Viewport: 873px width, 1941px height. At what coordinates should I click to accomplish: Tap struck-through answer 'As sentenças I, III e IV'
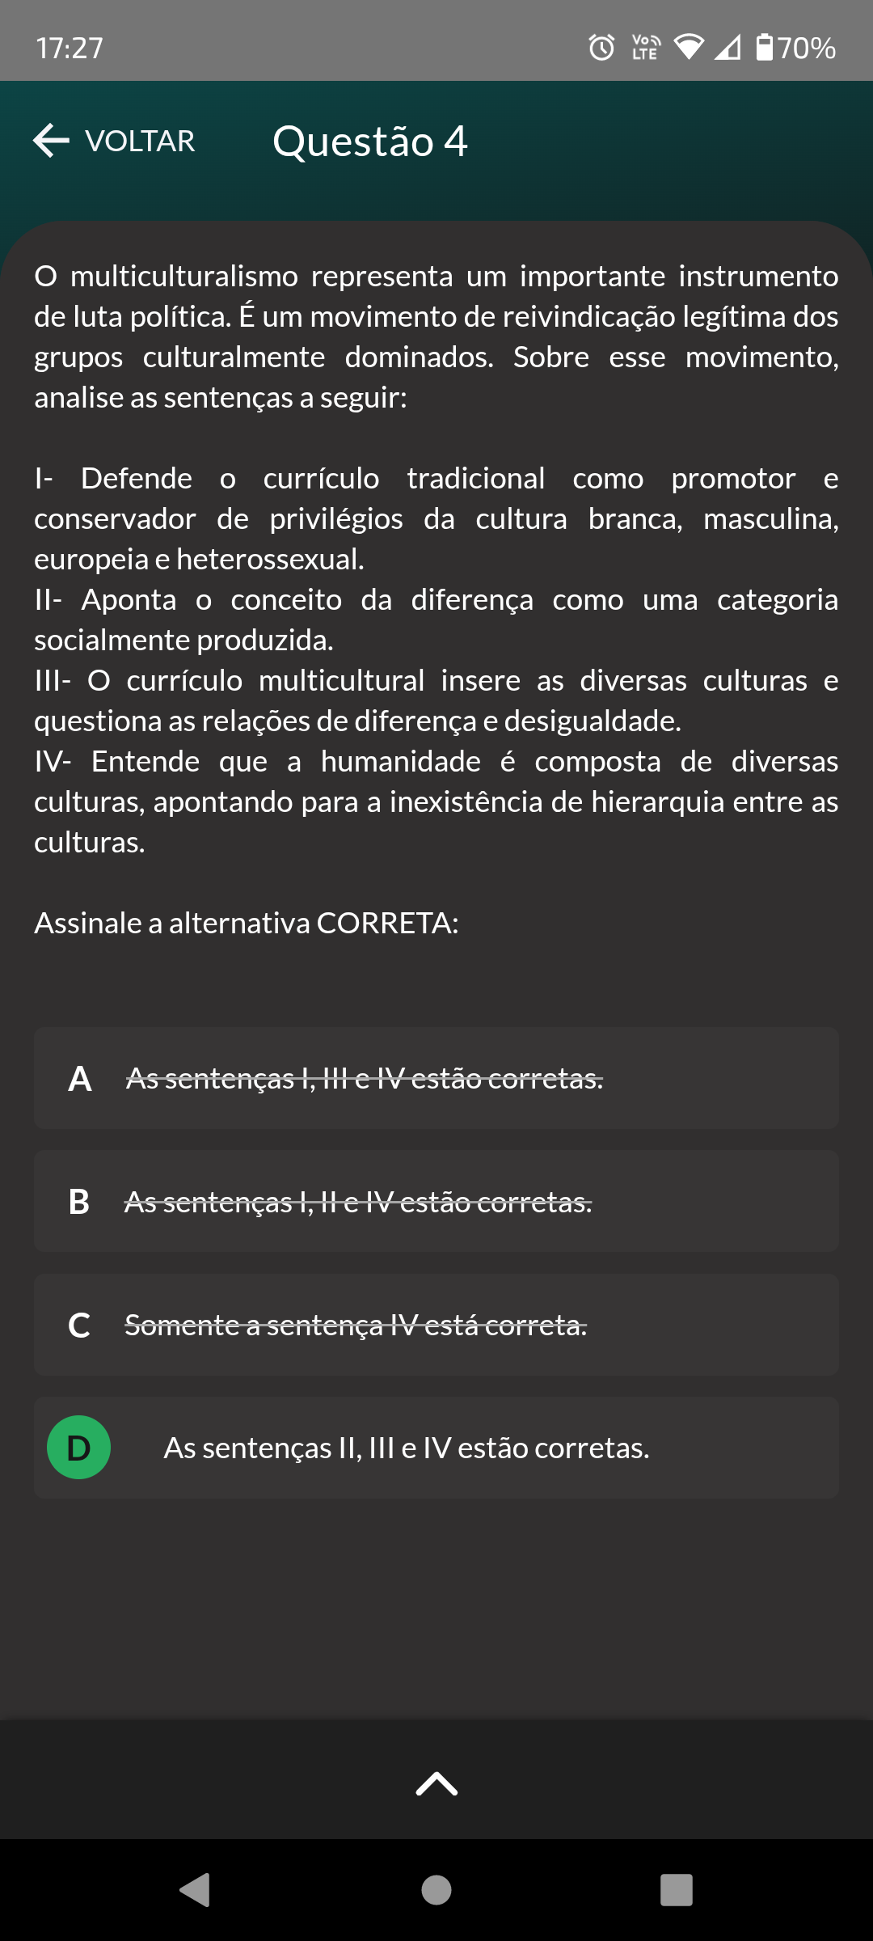[365, 1079]
